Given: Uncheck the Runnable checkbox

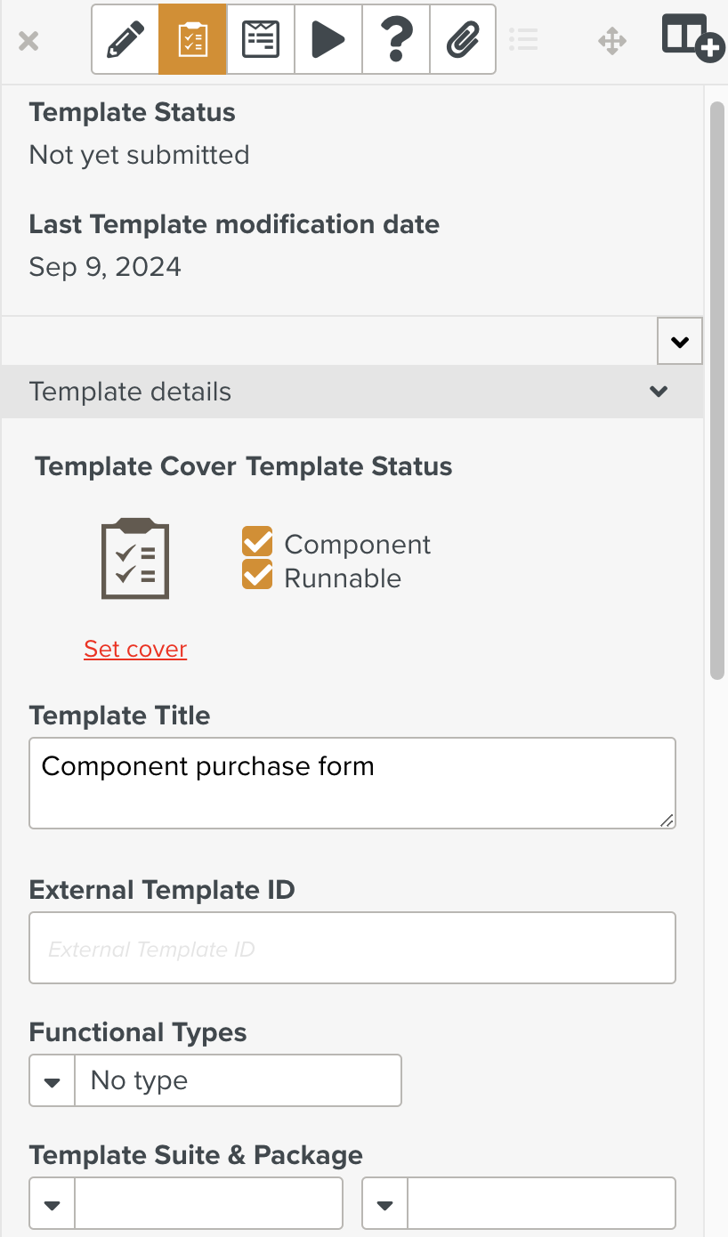Looking at the screenshot, I should point(257,575).
